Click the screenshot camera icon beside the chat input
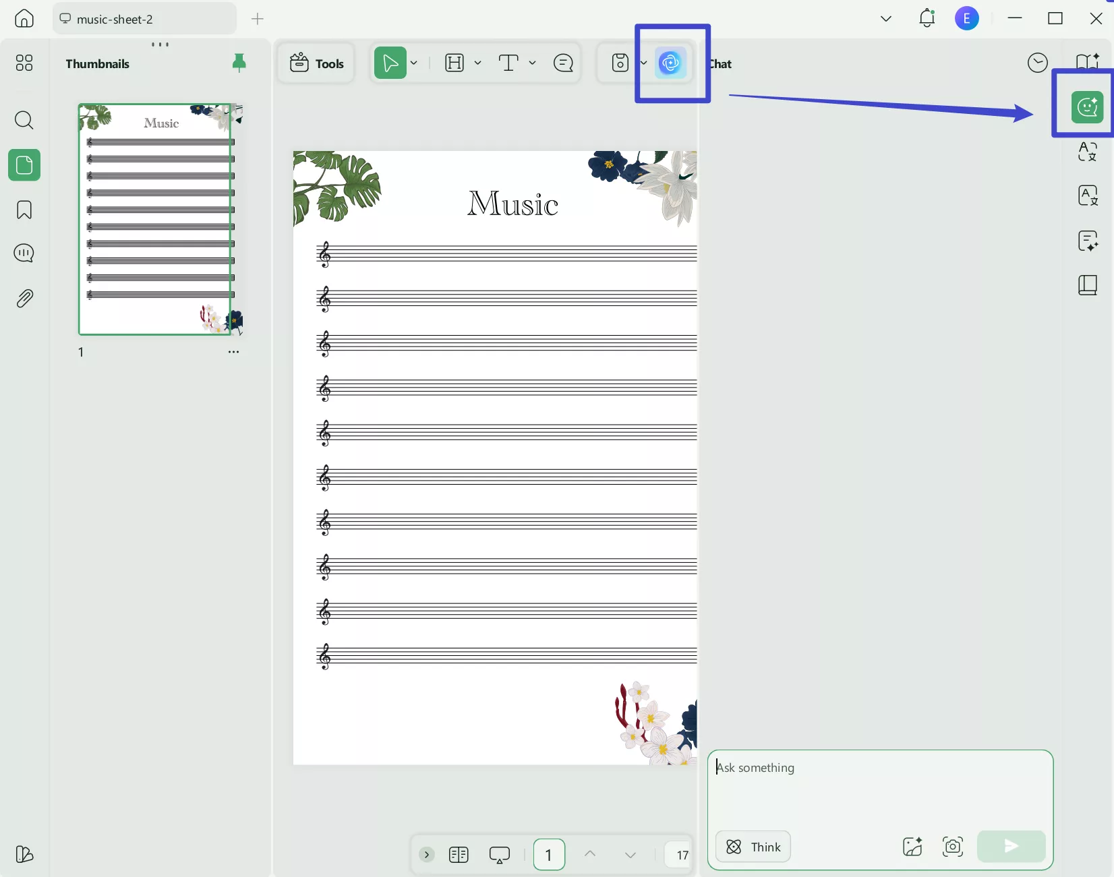 (952, 847)
